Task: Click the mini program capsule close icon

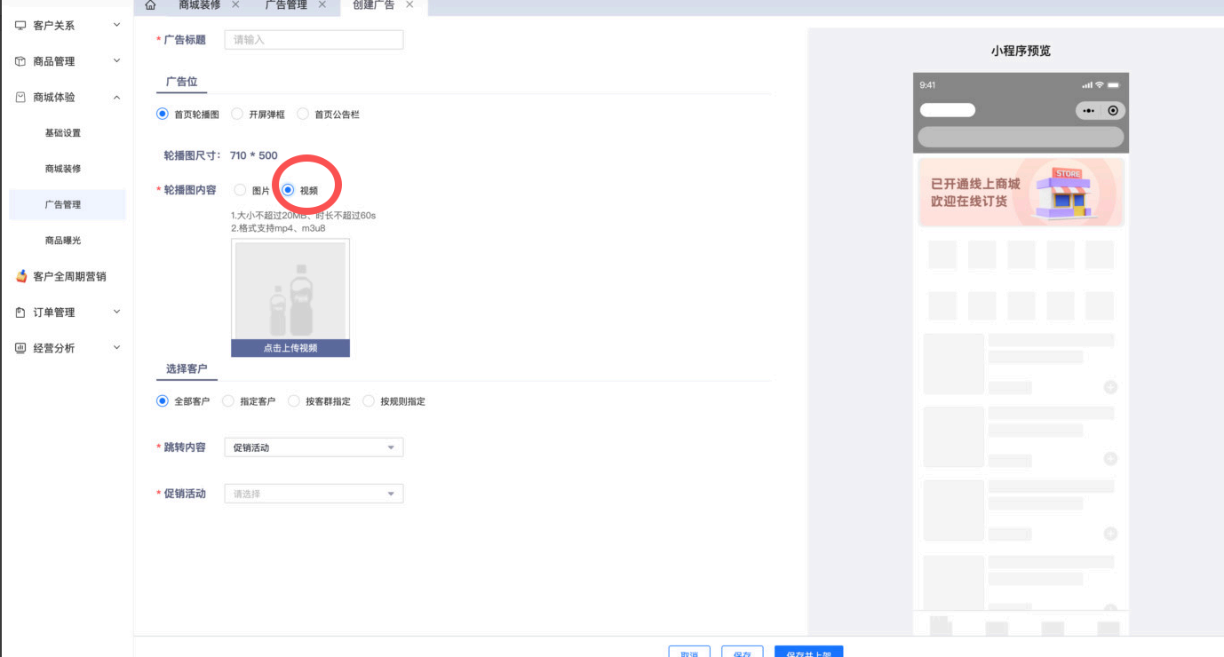Action: pyautogui.click(x=1112, y=111)
